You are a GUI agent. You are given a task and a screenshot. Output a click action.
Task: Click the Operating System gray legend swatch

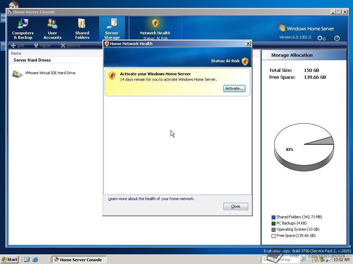pyautogui.click(x=273, y=230)
